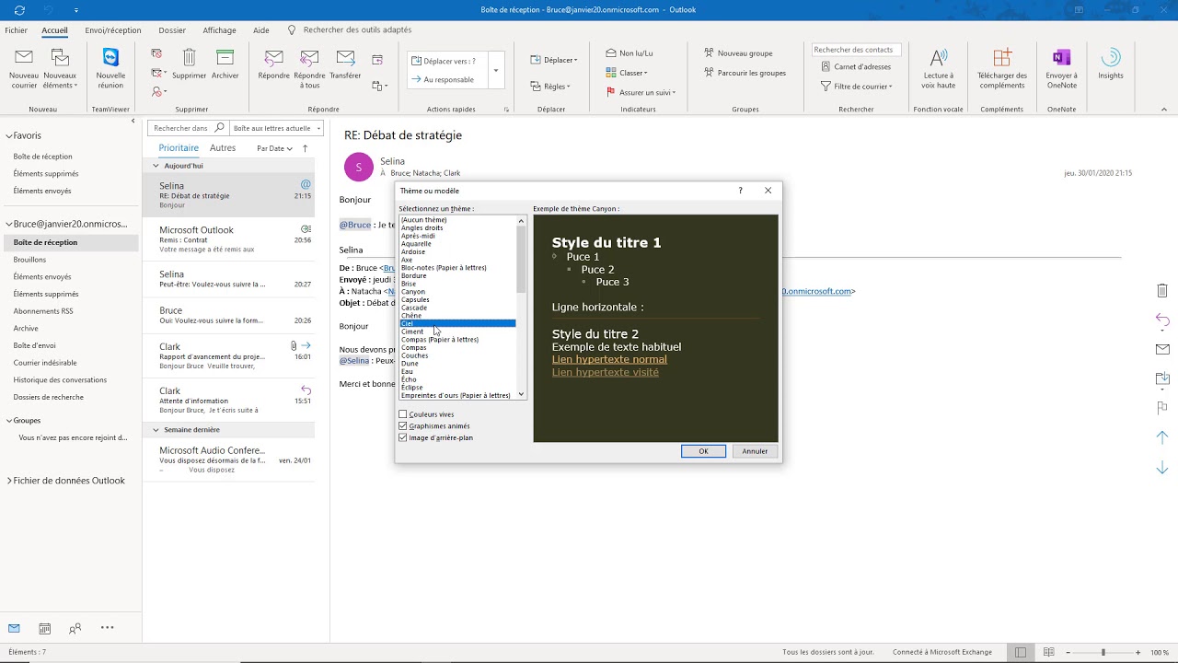
Task: Open Courrier indésirable folder
Action: [x=45, y=363]
